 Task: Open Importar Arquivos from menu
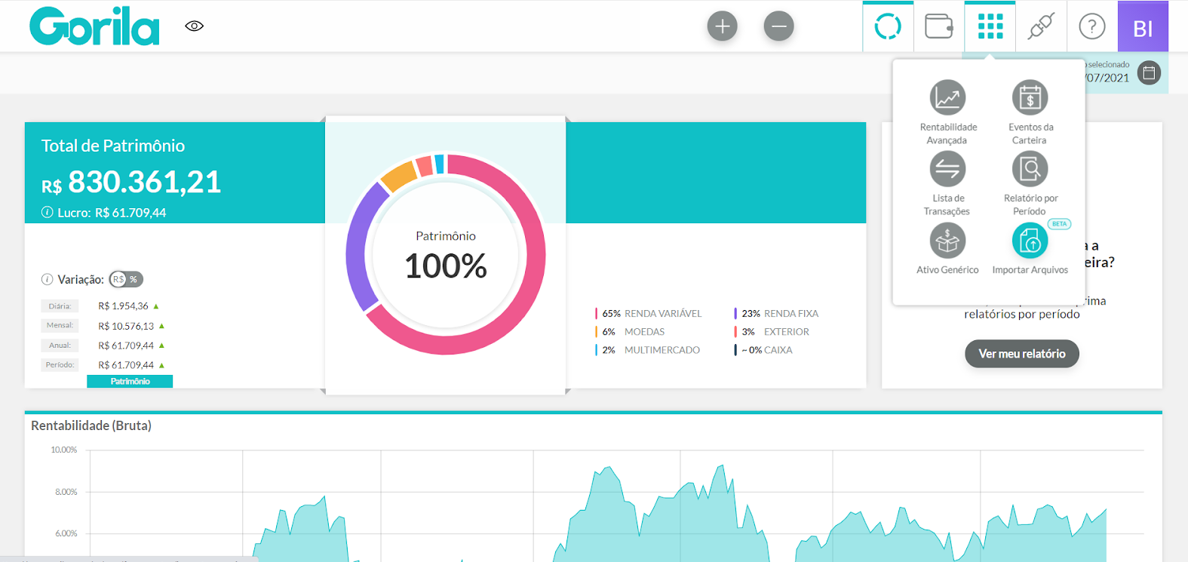pos(1030,249)
